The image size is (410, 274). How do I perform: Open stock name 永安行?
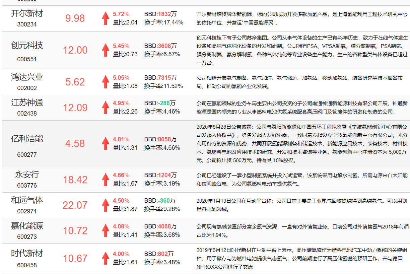pyautogui.click(x=27, y=175)
